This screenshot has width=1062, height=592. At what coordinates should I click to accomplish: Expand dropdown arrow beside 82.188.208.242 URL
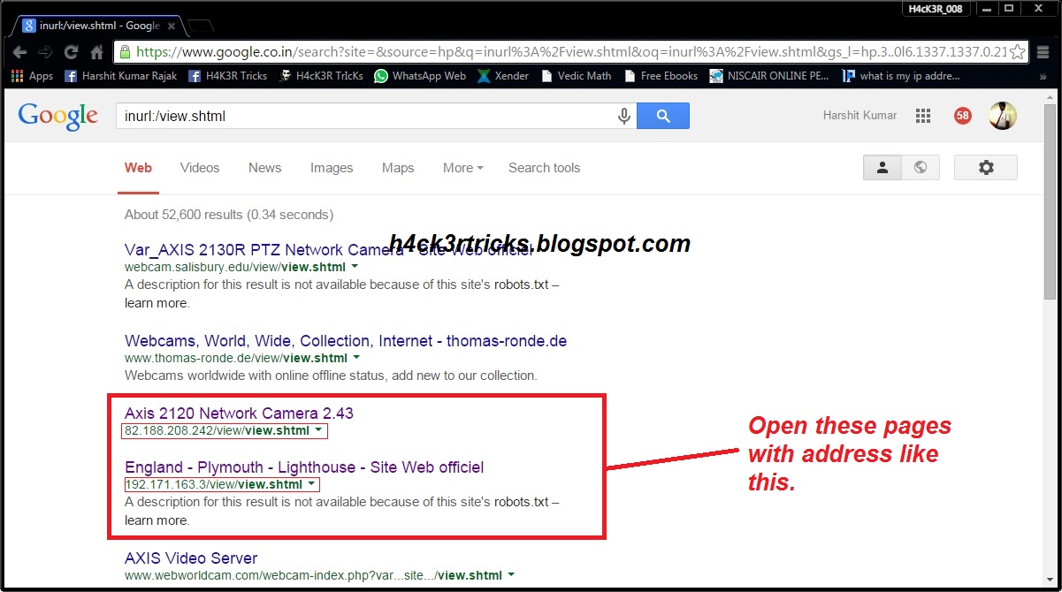tap(317, 430)
